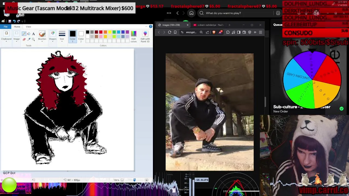Switch to s dnem rozhdeniya YouTube tab
Screen dimensions: 349x196
point(209,25)
